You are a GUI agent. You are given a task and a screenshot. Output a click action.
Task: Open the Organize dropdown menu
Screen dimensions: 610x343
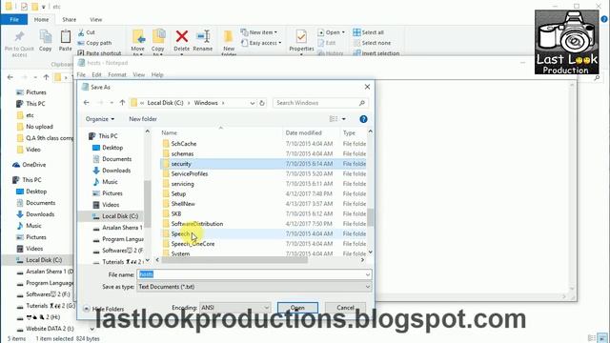100,119
